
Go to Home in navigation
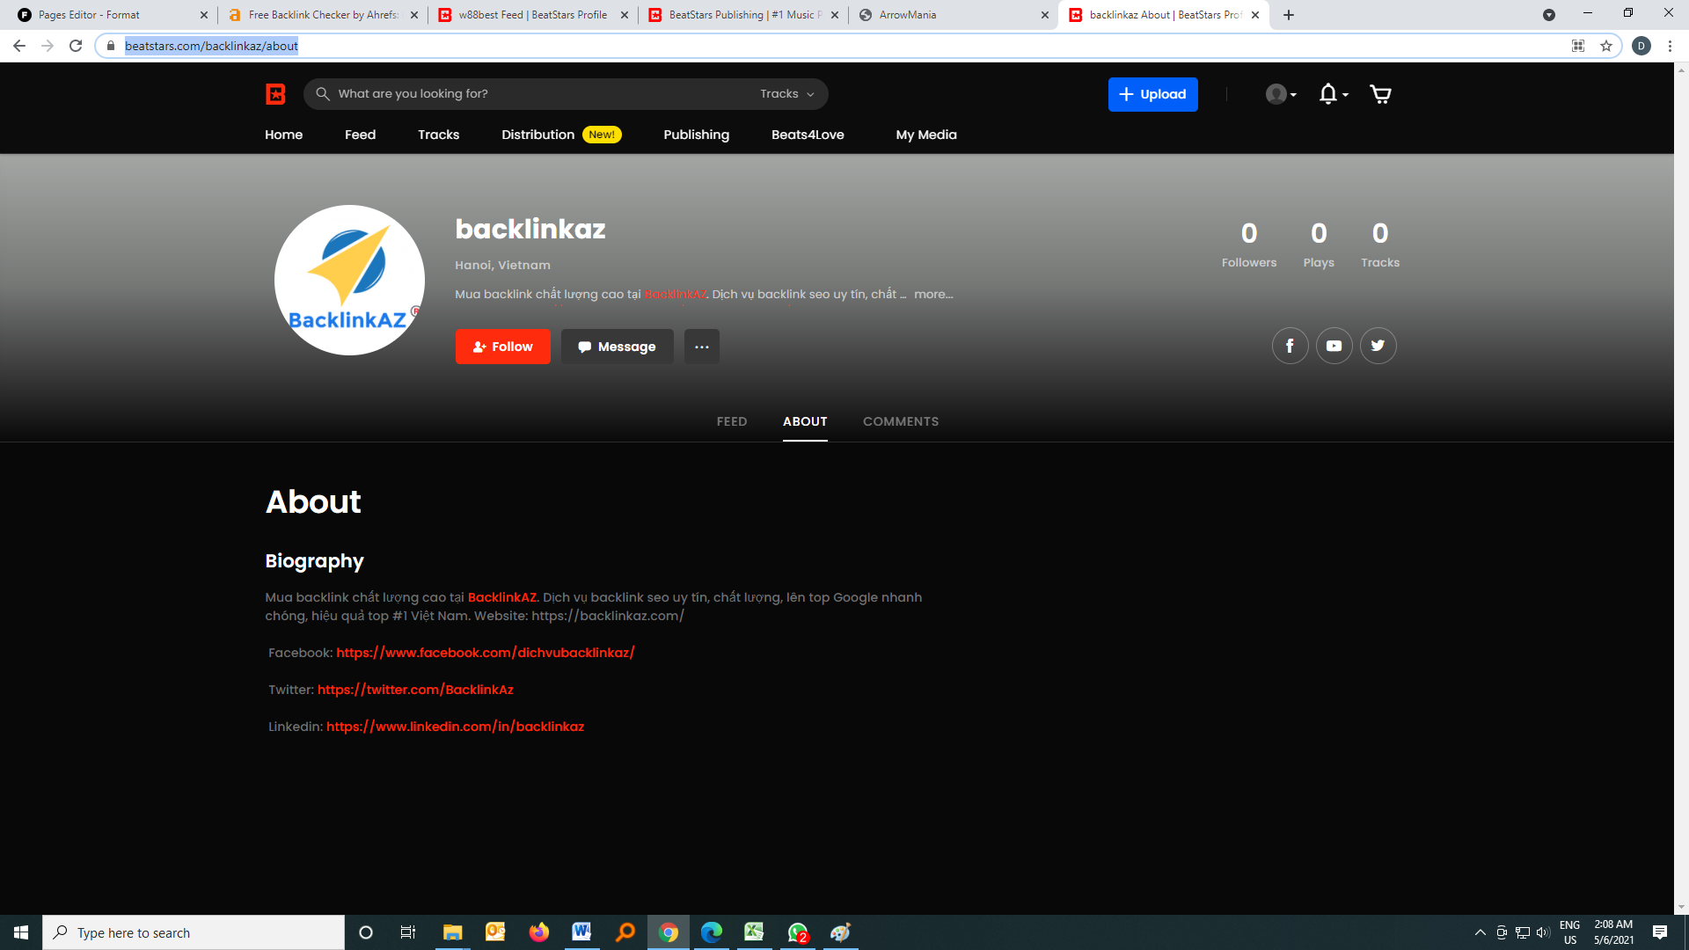[x=283, y=135]
